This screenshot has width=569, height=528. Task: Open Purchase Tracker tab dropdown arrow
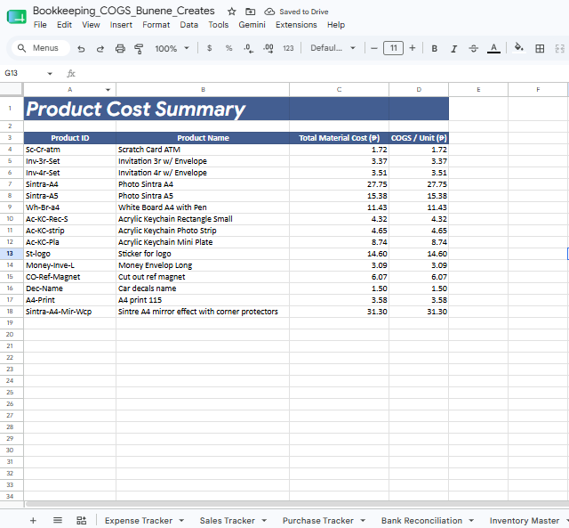pos(363,521)
